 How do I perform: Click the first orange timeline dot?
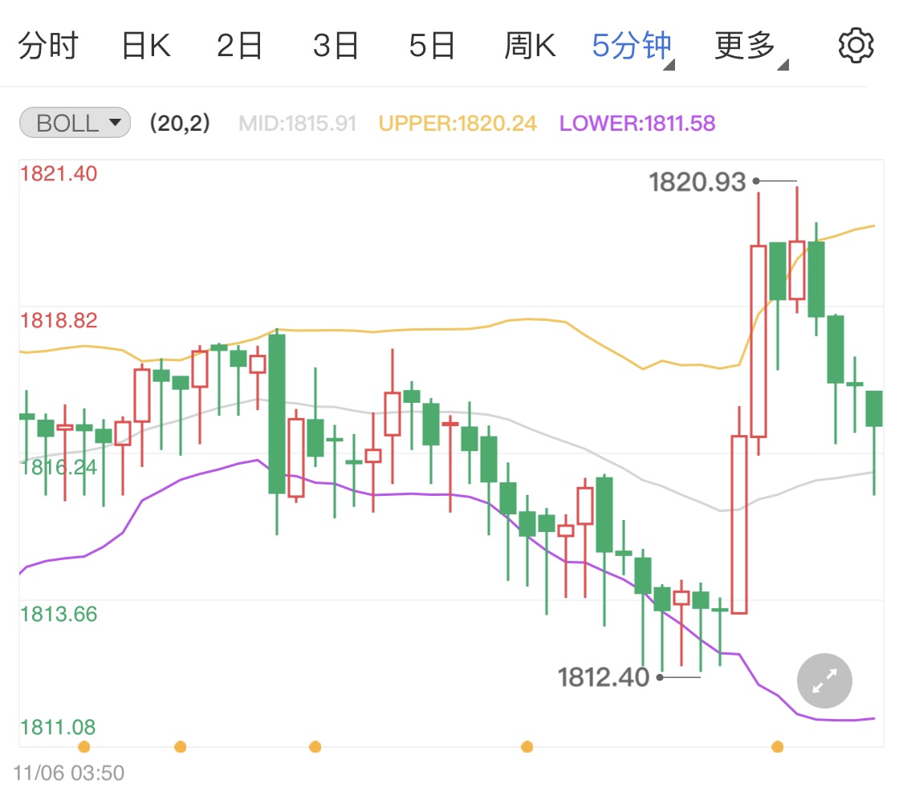(x=84, y=747)
